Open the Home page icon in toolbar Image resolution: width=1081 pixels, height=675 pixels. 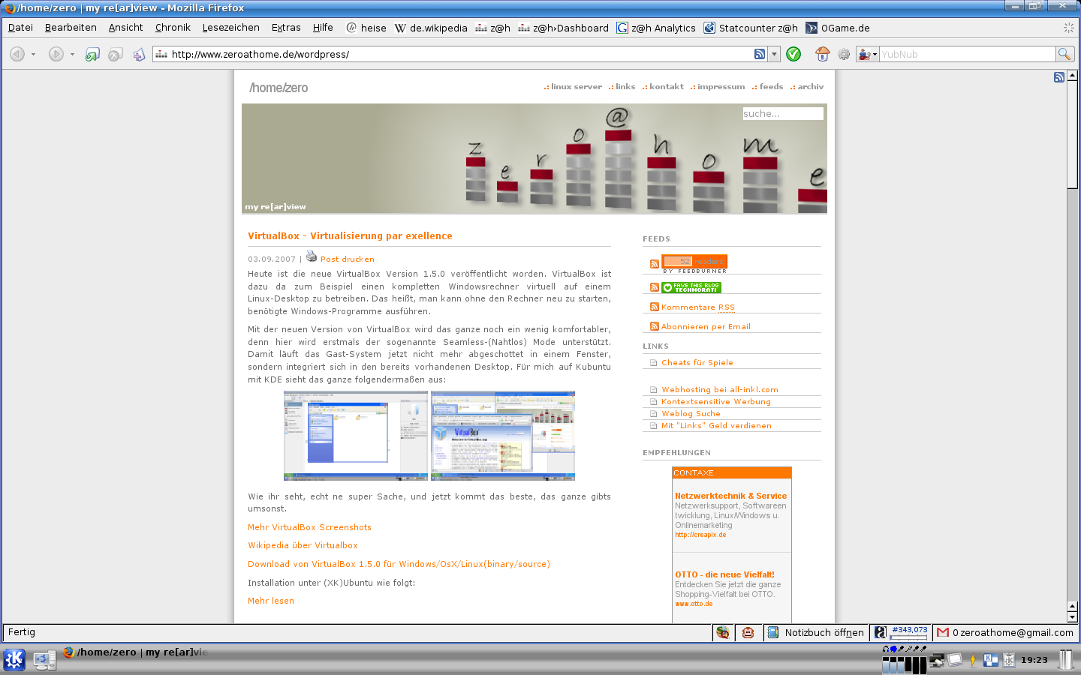[x=822, y=54]
